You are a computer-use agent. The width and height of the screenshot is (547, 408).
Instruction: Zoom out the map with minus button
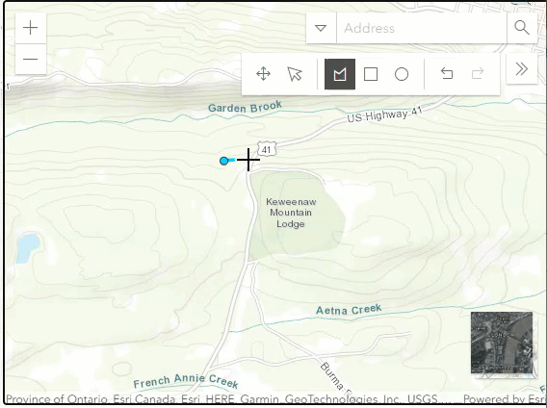click(x=31, y=59)
